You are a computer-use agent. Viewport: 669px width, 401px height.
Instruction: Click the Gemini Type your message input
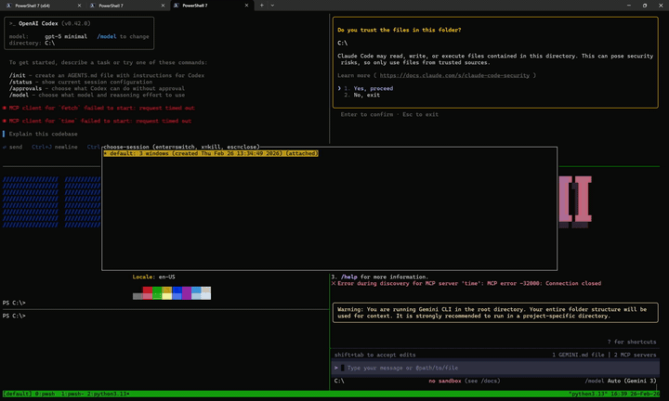pyautogui.click(x=495, y=368)
